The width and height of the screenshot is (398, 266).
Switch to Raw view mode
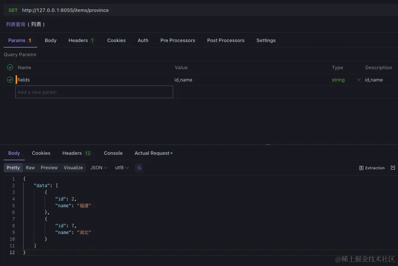point(30,168)
